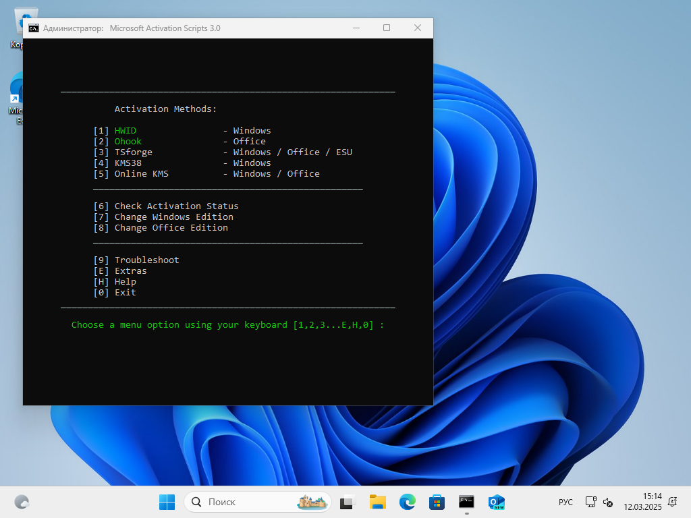Viewport: 691px width, 518px height.
Task: Select the command prompt taskbar icon
Action: (x=466, y=502)
